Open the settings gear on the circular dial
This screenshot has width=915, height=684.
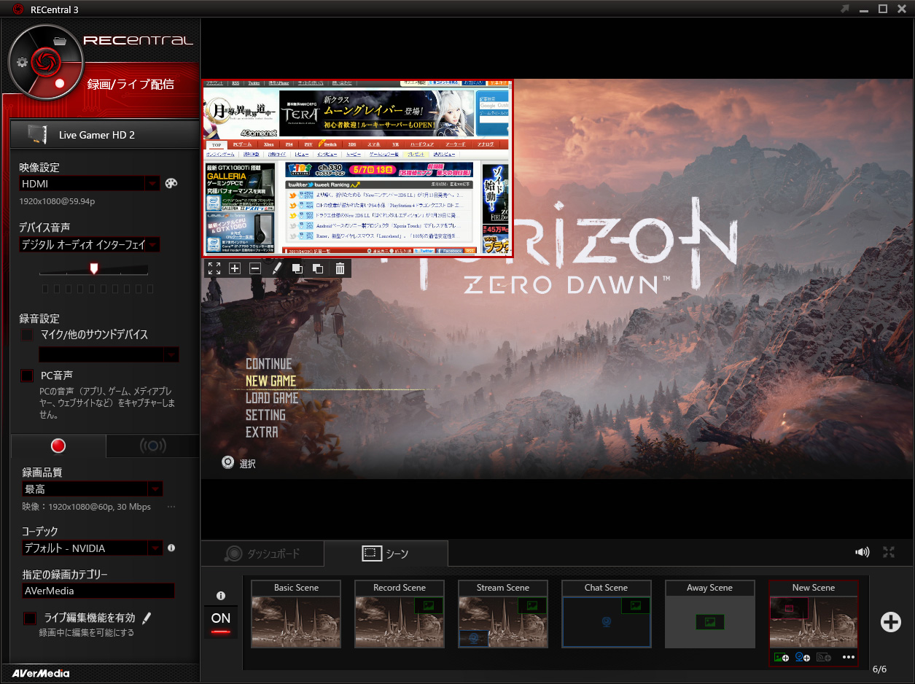(x=23, y=61)
